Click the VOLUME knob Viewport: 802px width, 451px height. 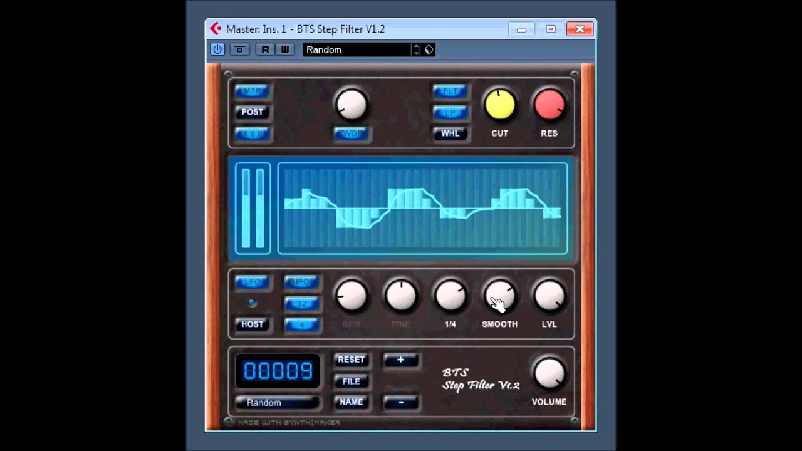(x=549, y=373)
